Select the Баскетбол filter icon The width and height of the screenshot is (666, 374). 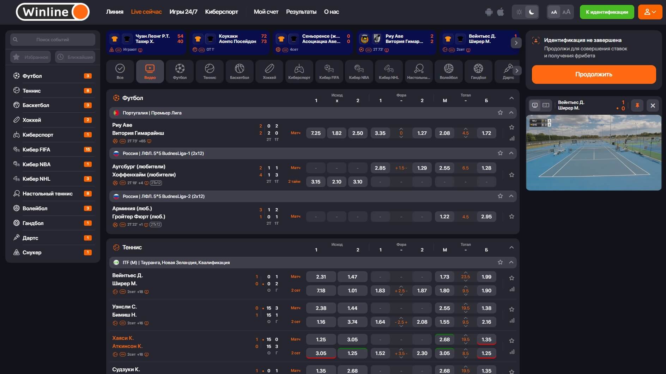(x=240, y=71)
